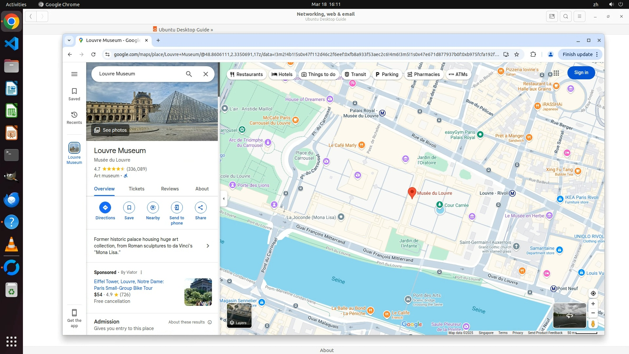Open the Google Maps hamburger menu
This screenshot has width=629, height=354.
[74, 74]
